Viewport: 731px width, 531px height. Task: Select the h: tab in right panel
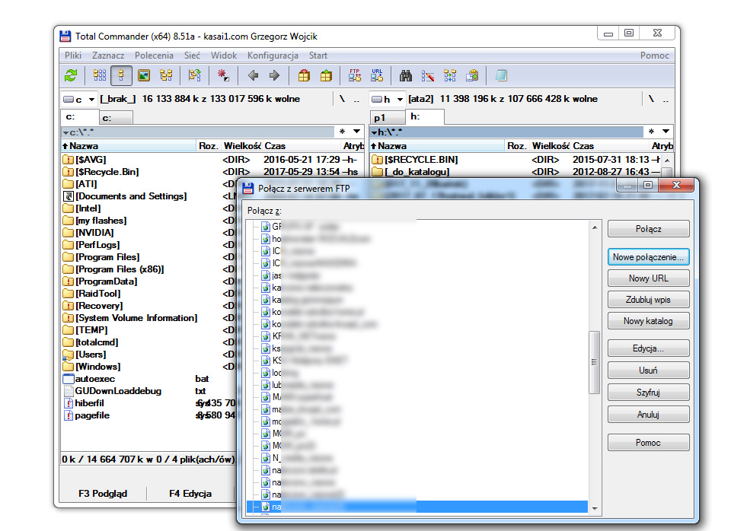pyautogui.click(x=425, y=116)
